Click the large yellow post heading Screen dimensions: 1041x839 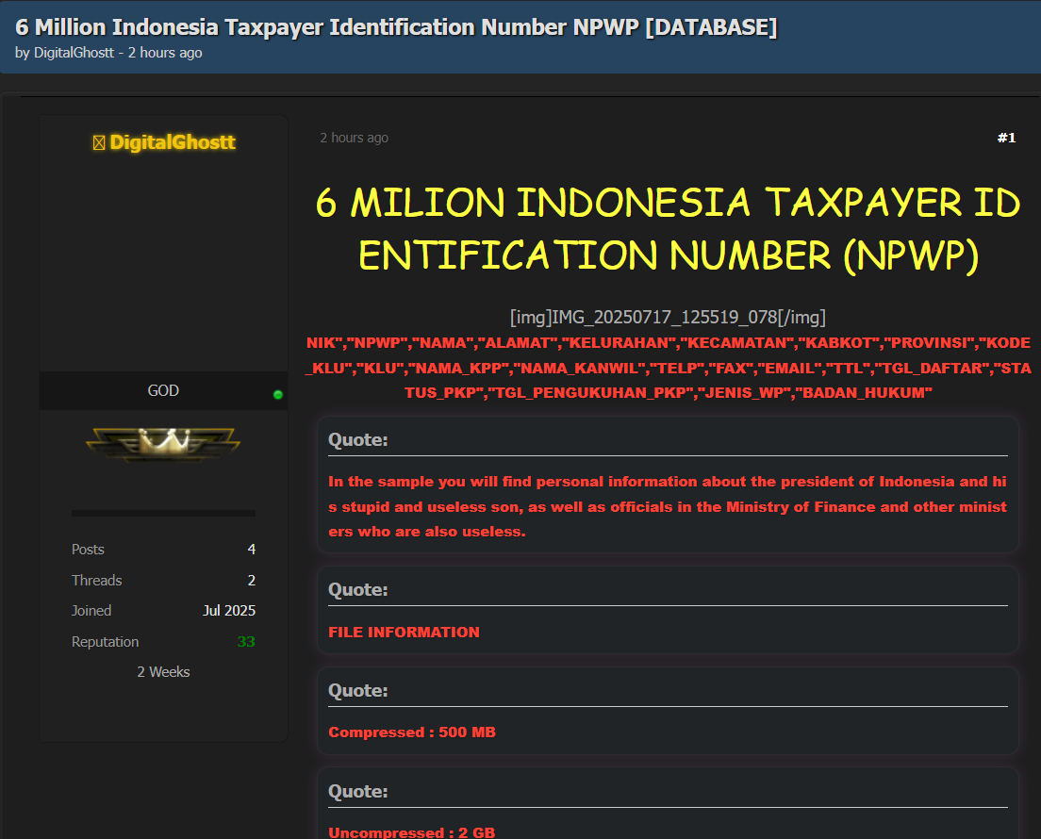tap(668, 229)
